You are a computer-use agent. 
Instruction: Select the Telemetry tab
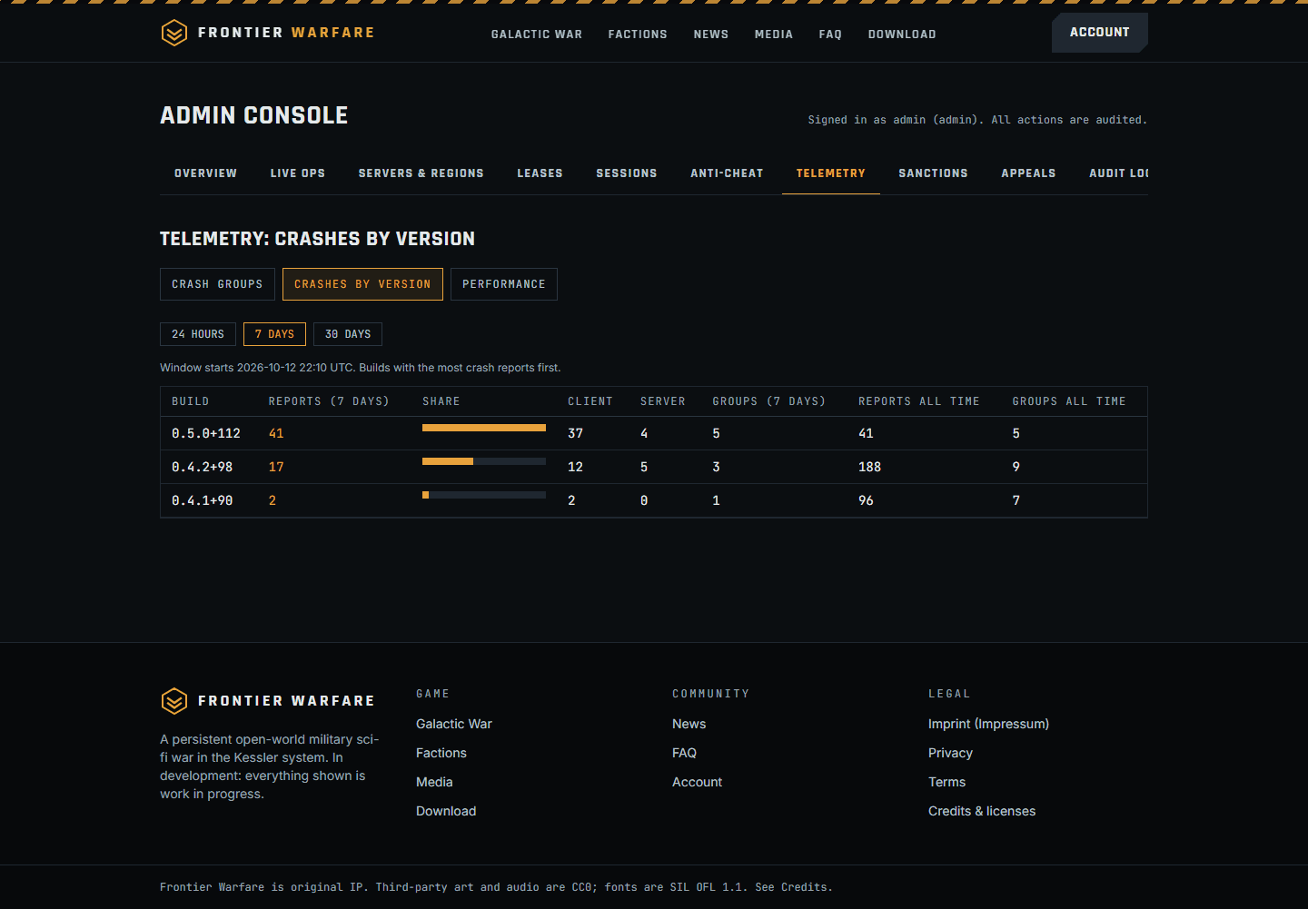pos(831,173)
